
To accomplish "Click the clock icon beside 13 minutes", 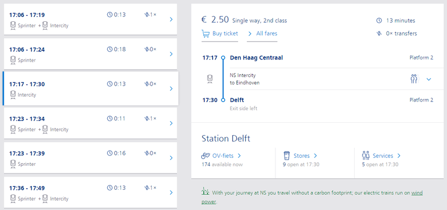I will click(x=379, y=21).
